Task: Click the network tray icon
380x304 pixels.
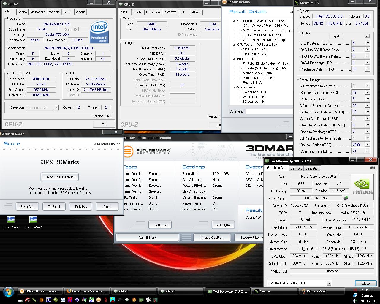Action: [355, 295]
